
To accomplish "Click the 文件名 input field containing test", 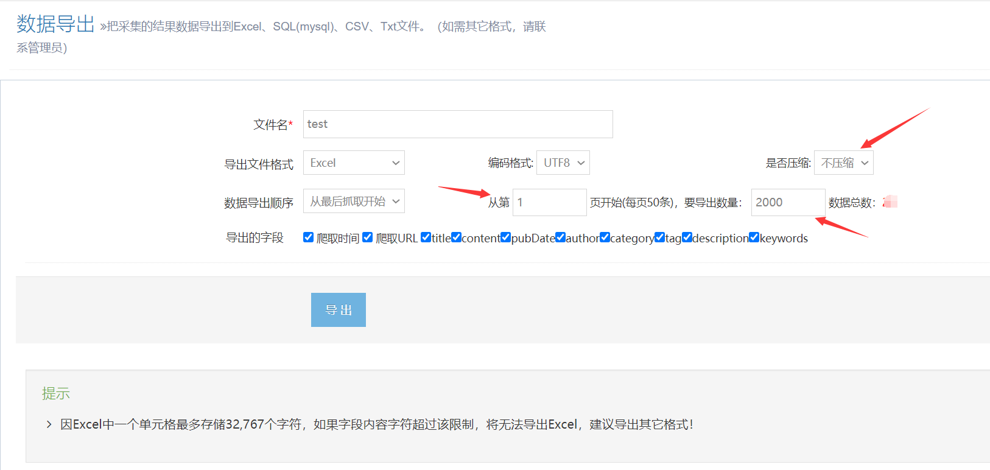I will 458,124.
